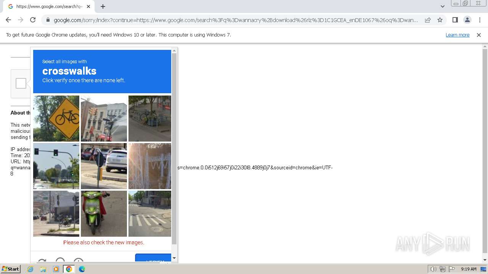Click the address bar URL
The width and height of the screenshot is (488, 274).
[x=236, y=20]
